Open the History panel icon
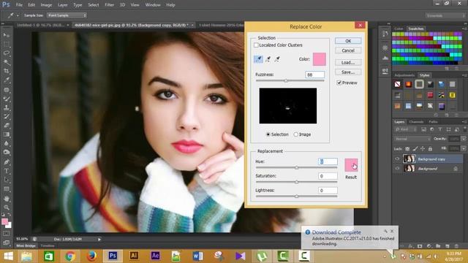The width and height of the screenshot is (468, 263). [385, 34]
